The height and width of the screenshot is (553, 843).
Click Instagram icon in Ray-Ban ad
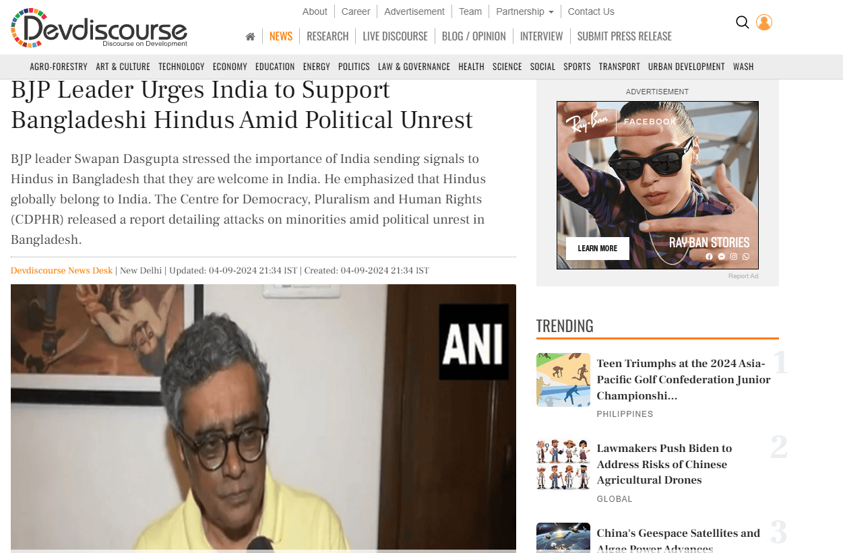[734, 257]
